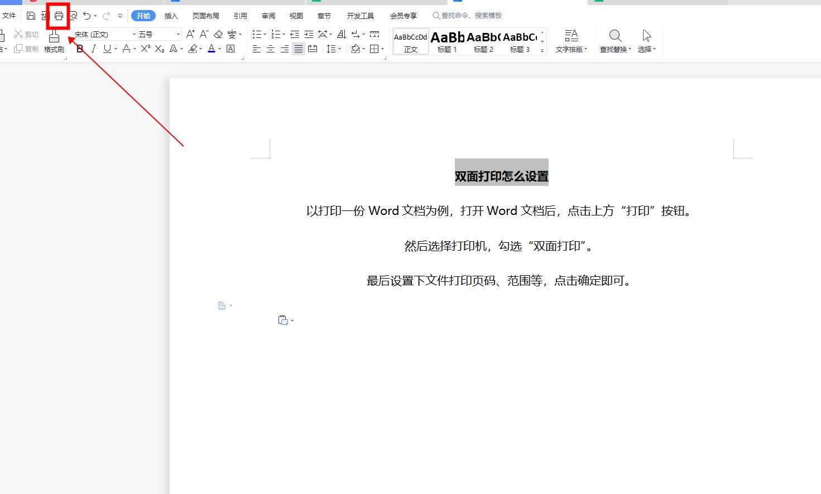Enable justified text alignment
The width and height of the screenshot is (821, 494).
click(x=299, y=49)
